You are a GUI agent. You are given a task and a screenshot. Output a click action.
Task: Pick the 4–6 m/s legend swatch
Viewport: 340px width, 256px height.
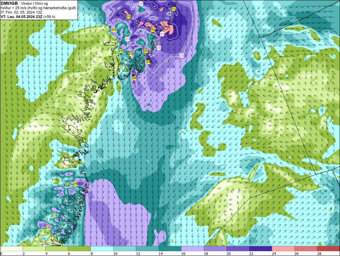56,249
